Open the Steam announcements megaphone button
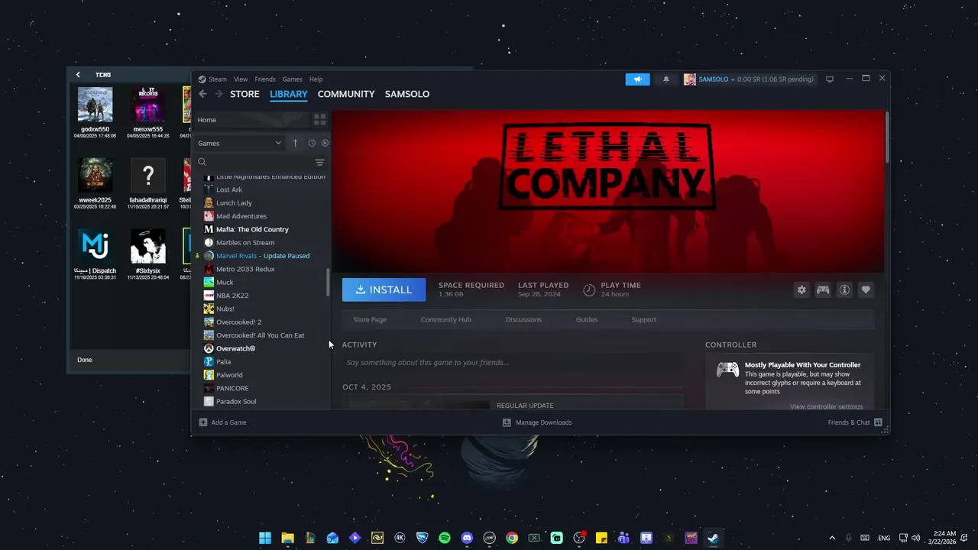 (637, 79)
